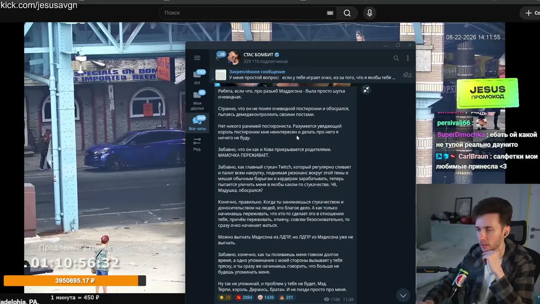Image resolution: width=540 pixels, height=304 pixels.
Task: Click the JESUS ПРОМОКОД banner
Action: (x=487, y=93)
